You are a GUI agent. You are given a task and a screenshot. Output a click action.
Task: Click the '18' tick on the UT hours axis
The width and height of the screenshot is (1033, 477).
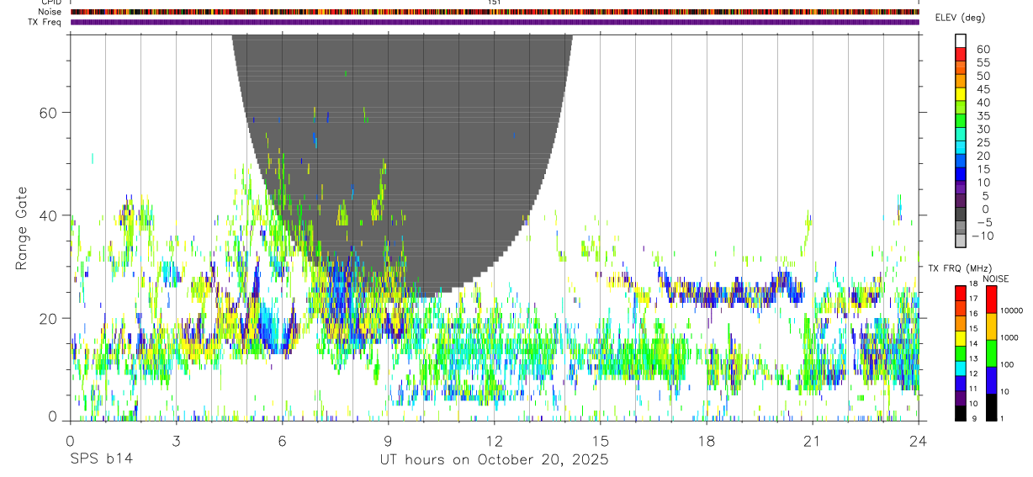706,441
